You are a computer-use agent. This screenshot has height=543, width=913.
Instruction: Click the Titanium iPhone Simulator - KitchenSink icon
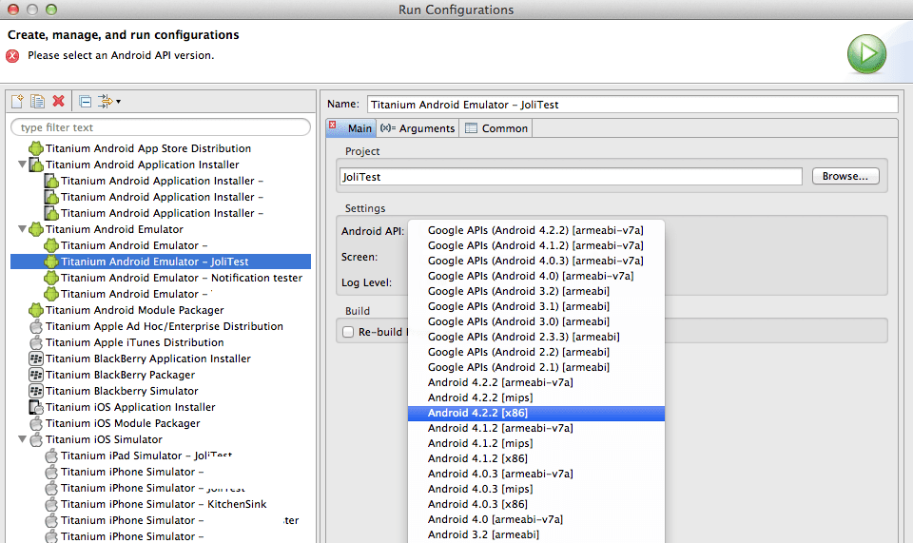click(51, 504)
